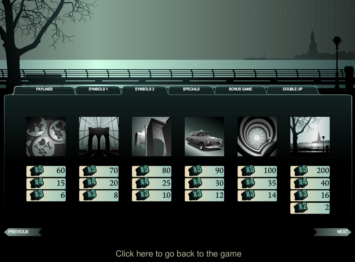This screenshot has width=355, height=262.
Task: Click the x2 payout of 2
Action: click(310, 208)
